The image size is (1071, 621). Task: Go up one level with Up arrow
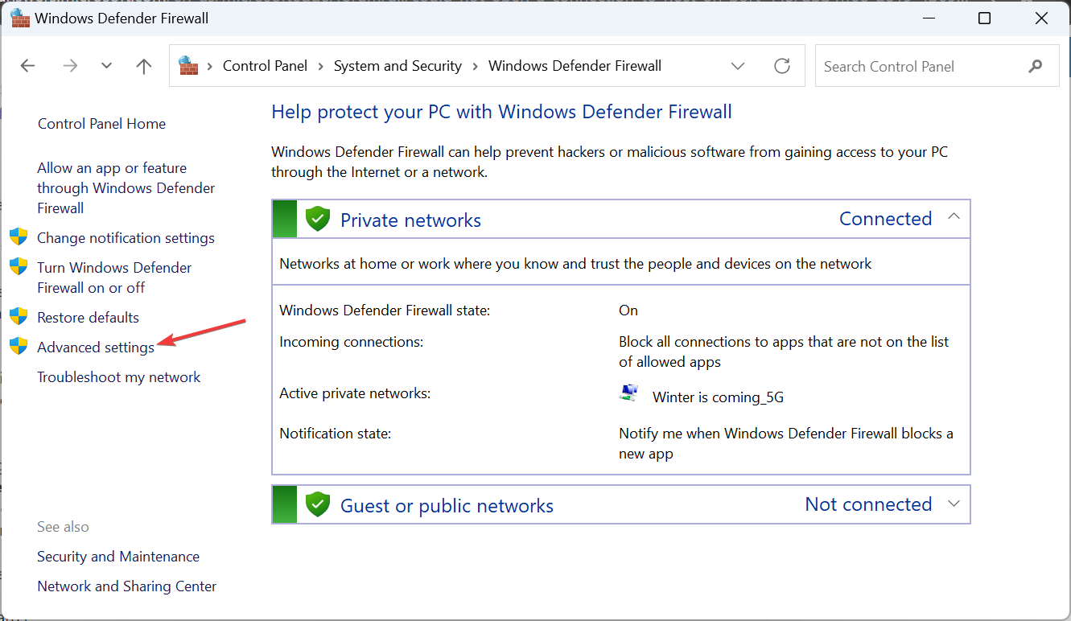(x=144, y=66)
